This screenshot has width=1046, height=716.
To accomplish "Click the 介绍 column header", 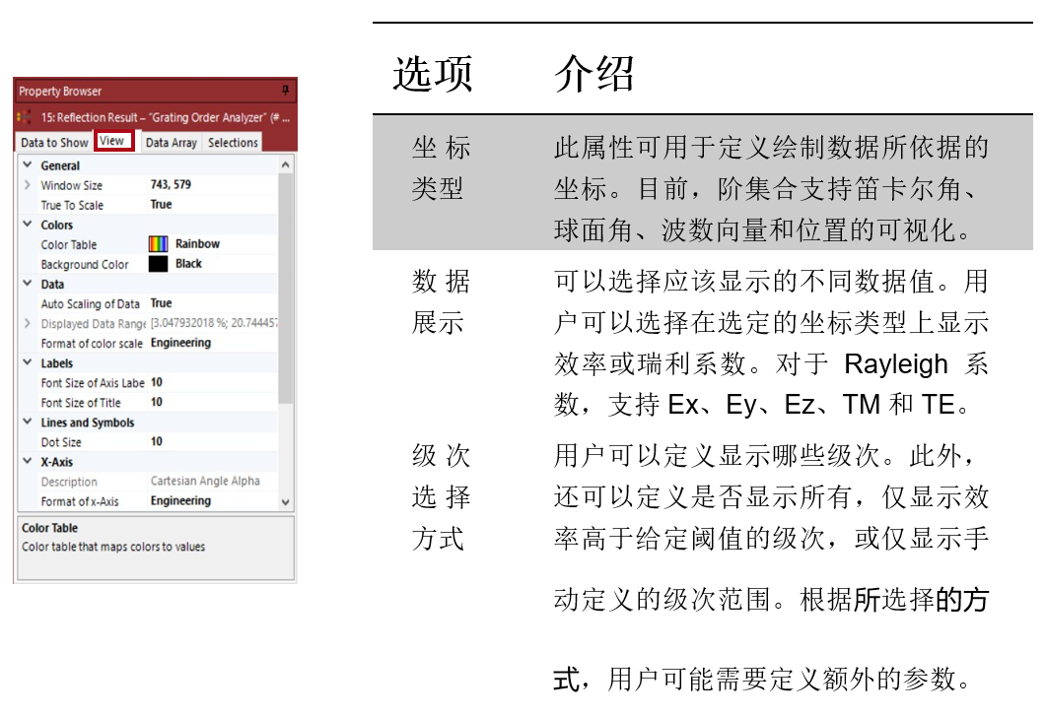I will [593, 73].
